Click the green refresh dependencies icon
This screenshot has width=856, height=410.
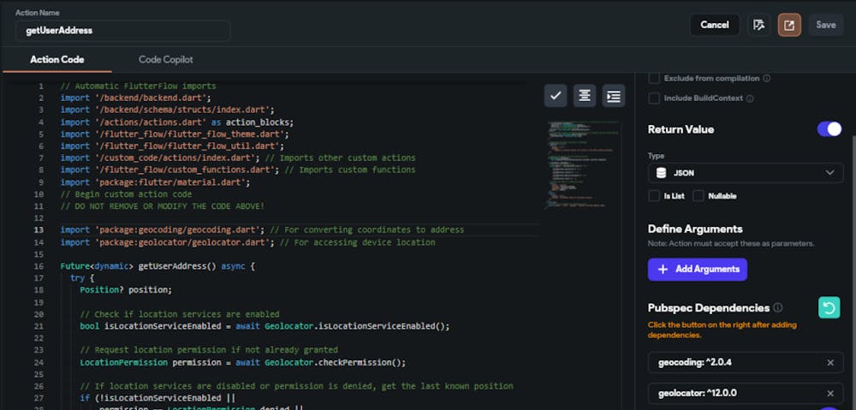pyautogui.click(x=829, y=307)
